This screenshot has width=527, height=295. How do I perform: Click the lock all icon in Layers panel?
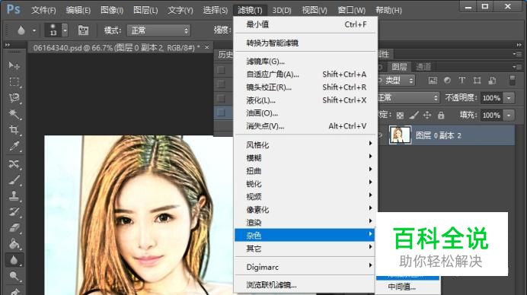[441, 116]
